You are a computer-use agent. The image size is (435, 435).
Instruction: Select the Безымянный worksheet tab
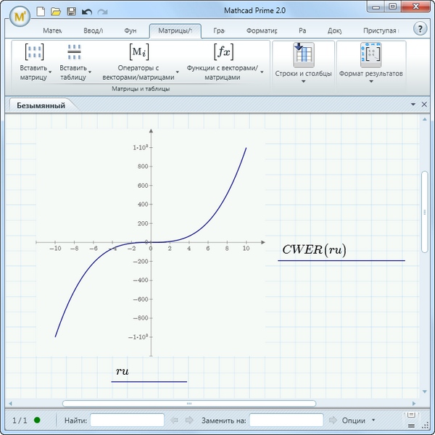41,105
